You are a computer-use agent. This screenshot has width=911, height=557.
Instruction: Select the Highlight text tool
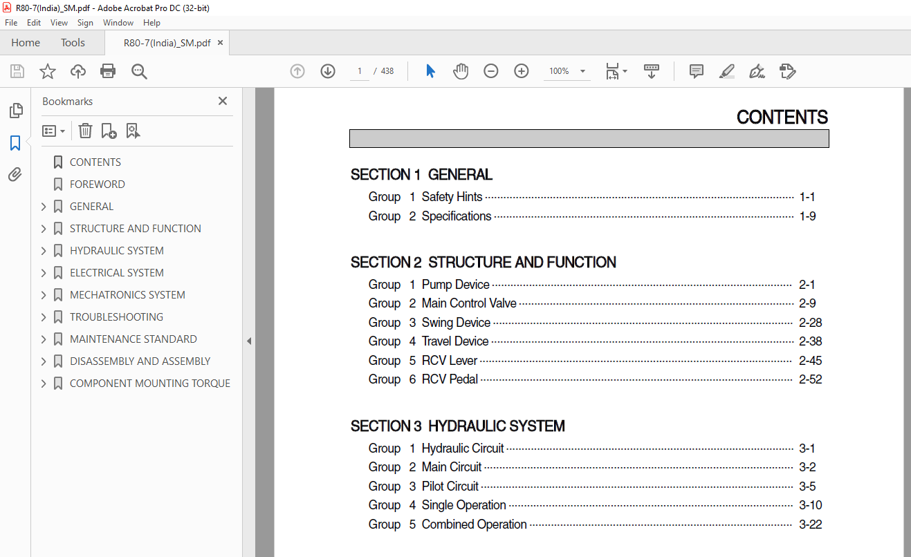726,71
